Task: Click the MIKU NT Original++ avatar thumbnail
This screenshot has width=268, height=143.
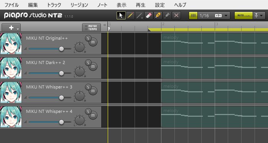Action: click(11, 43)
